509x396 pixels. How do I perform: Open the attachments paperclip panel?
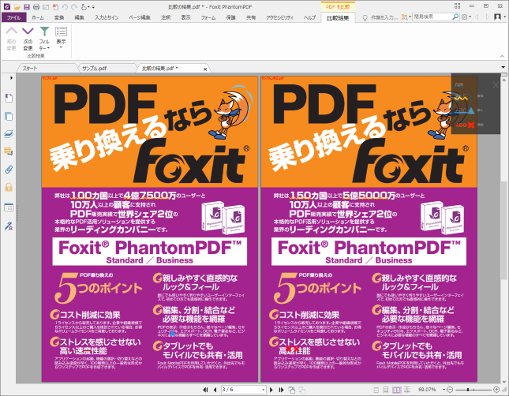click(x=9, y=169)
